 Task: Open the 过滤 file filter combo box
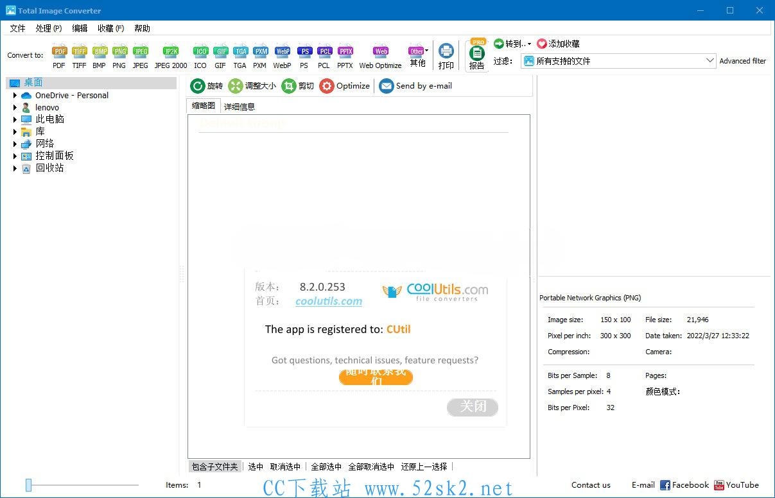click(x=618, y=61)
